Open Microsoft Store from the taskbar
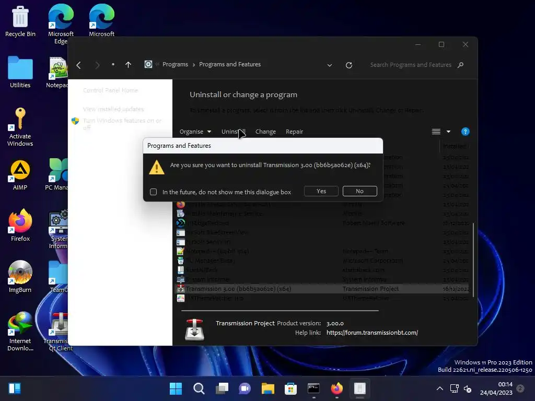The image size is (535, 401). pyautogui.click(x=290, y=388)
